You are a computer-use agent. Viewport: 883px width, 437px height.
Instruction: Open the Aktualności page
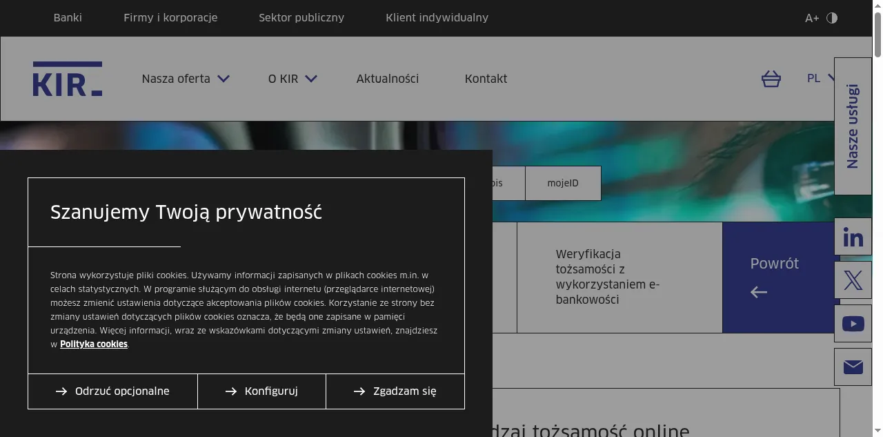tap(388, 79)
